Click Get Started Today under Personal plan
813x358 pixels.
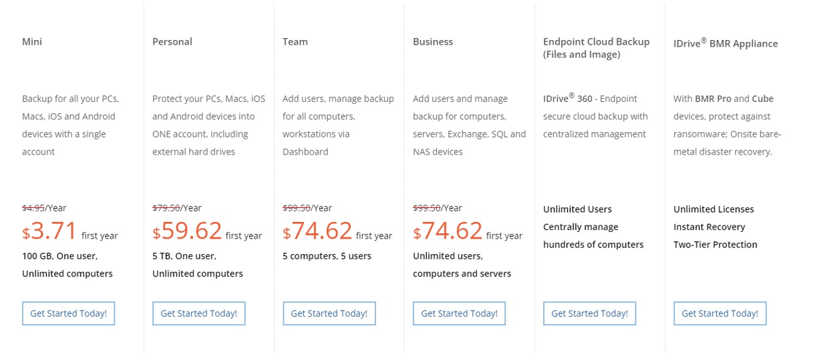pyautogui.click(x=198, y=313)
